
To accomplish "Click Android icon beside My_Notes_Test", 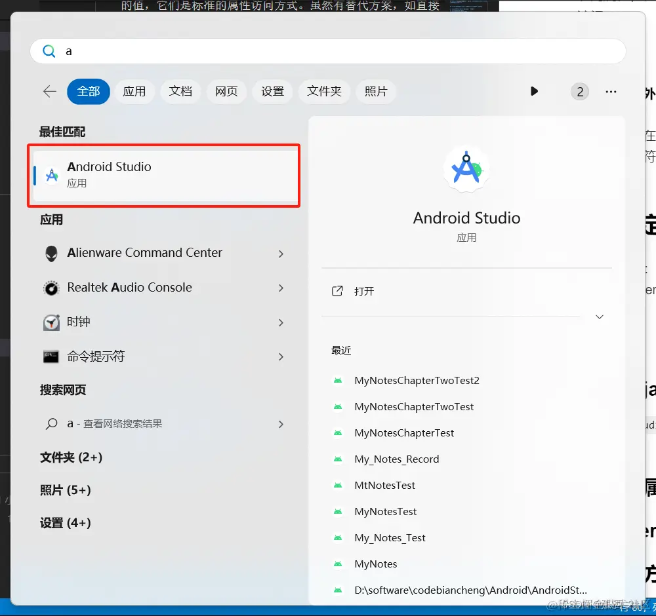I will 338,538.
